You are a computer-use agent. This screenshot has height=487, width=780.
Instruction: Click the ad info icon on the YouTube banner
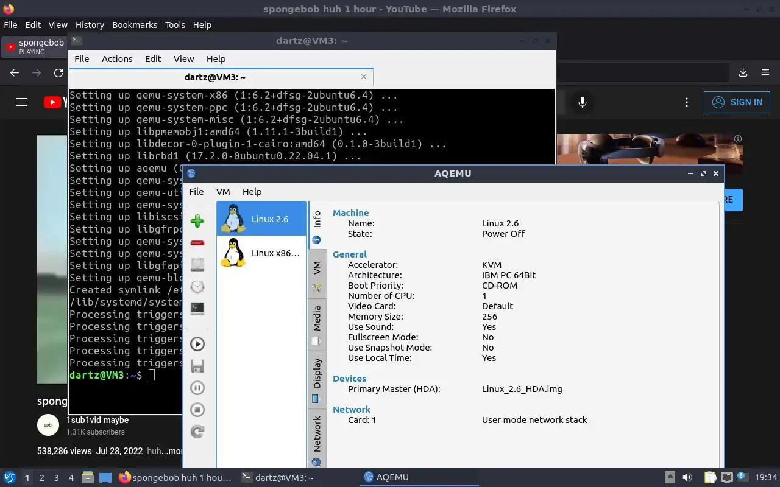tap(738, 139)
